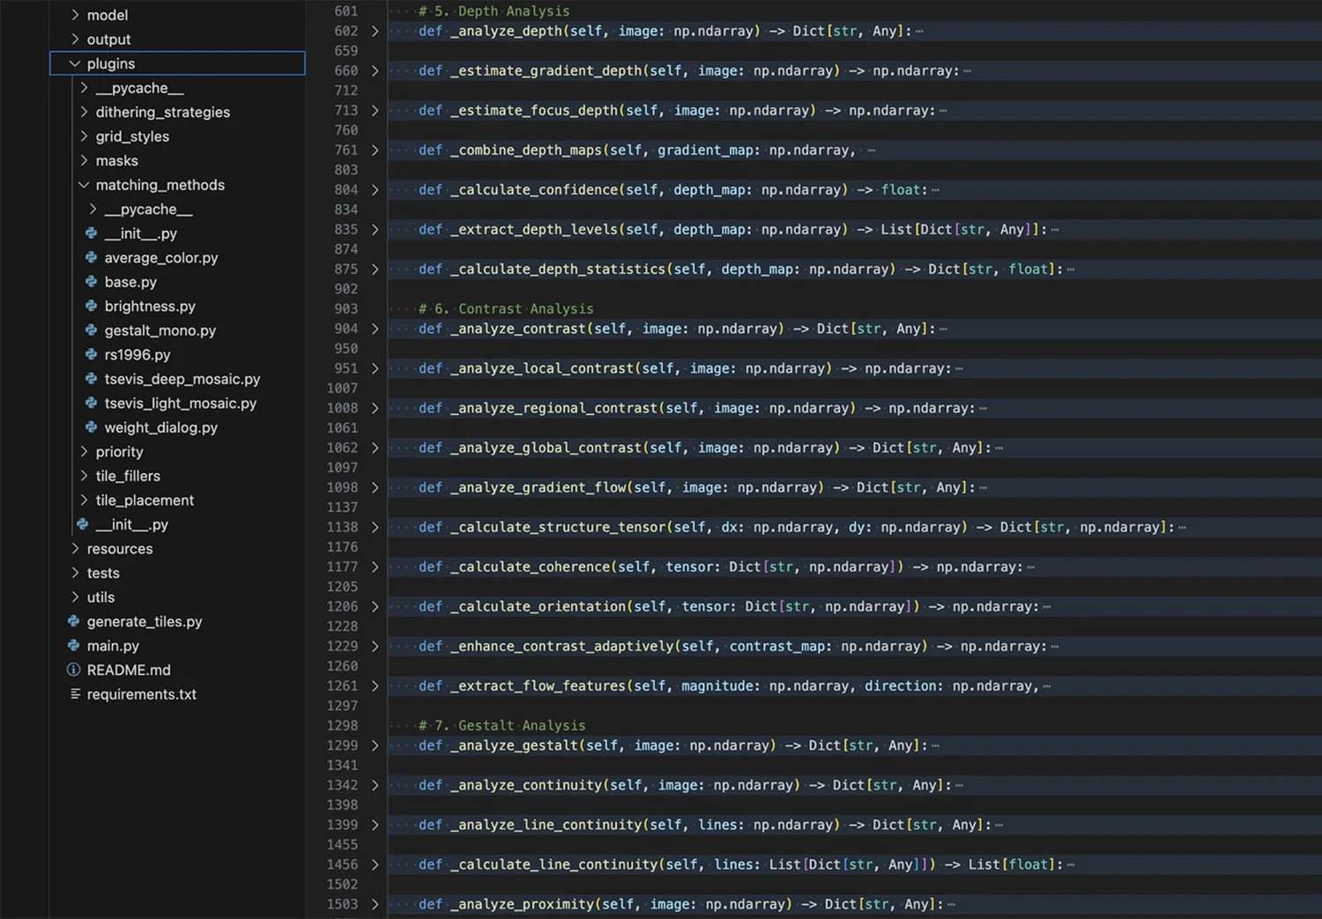This screenshot has height=919, width=1322.
Task: Click text file icon beside requirements.txt
Action: pyautogui.click(x=75, y=694)
